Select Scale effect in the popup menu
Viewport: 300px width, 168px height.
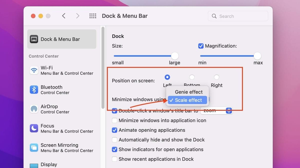(188, 100)
